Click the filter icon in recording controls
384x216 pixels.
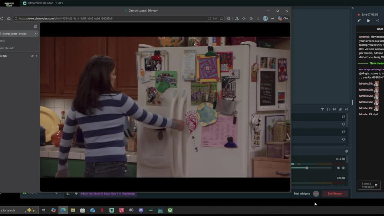click(x=322, y=109)
